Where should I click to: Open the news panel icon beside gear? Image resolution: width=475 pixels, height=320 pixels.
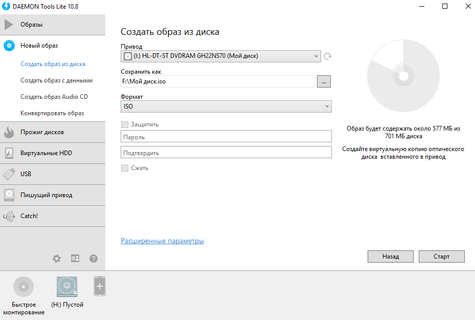coord(75,259)
